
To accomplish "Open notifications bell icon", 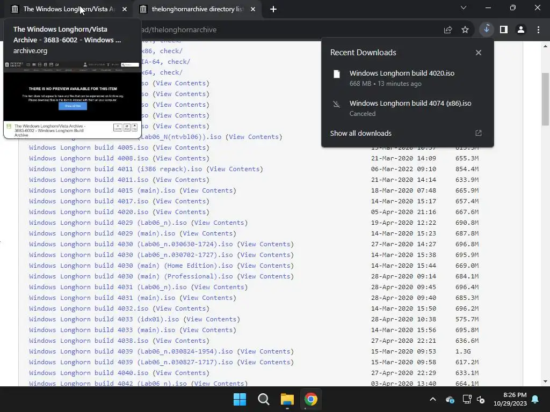I will tap(535, 399).
